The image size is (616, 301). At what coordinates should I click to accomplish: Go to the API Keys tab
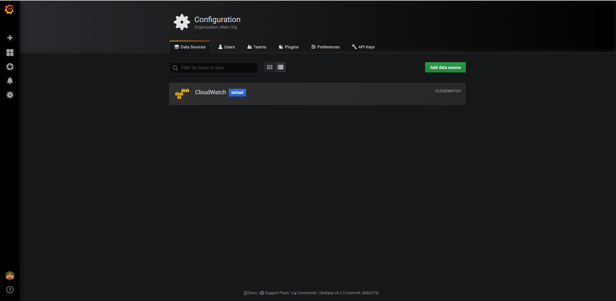point(364,47)
